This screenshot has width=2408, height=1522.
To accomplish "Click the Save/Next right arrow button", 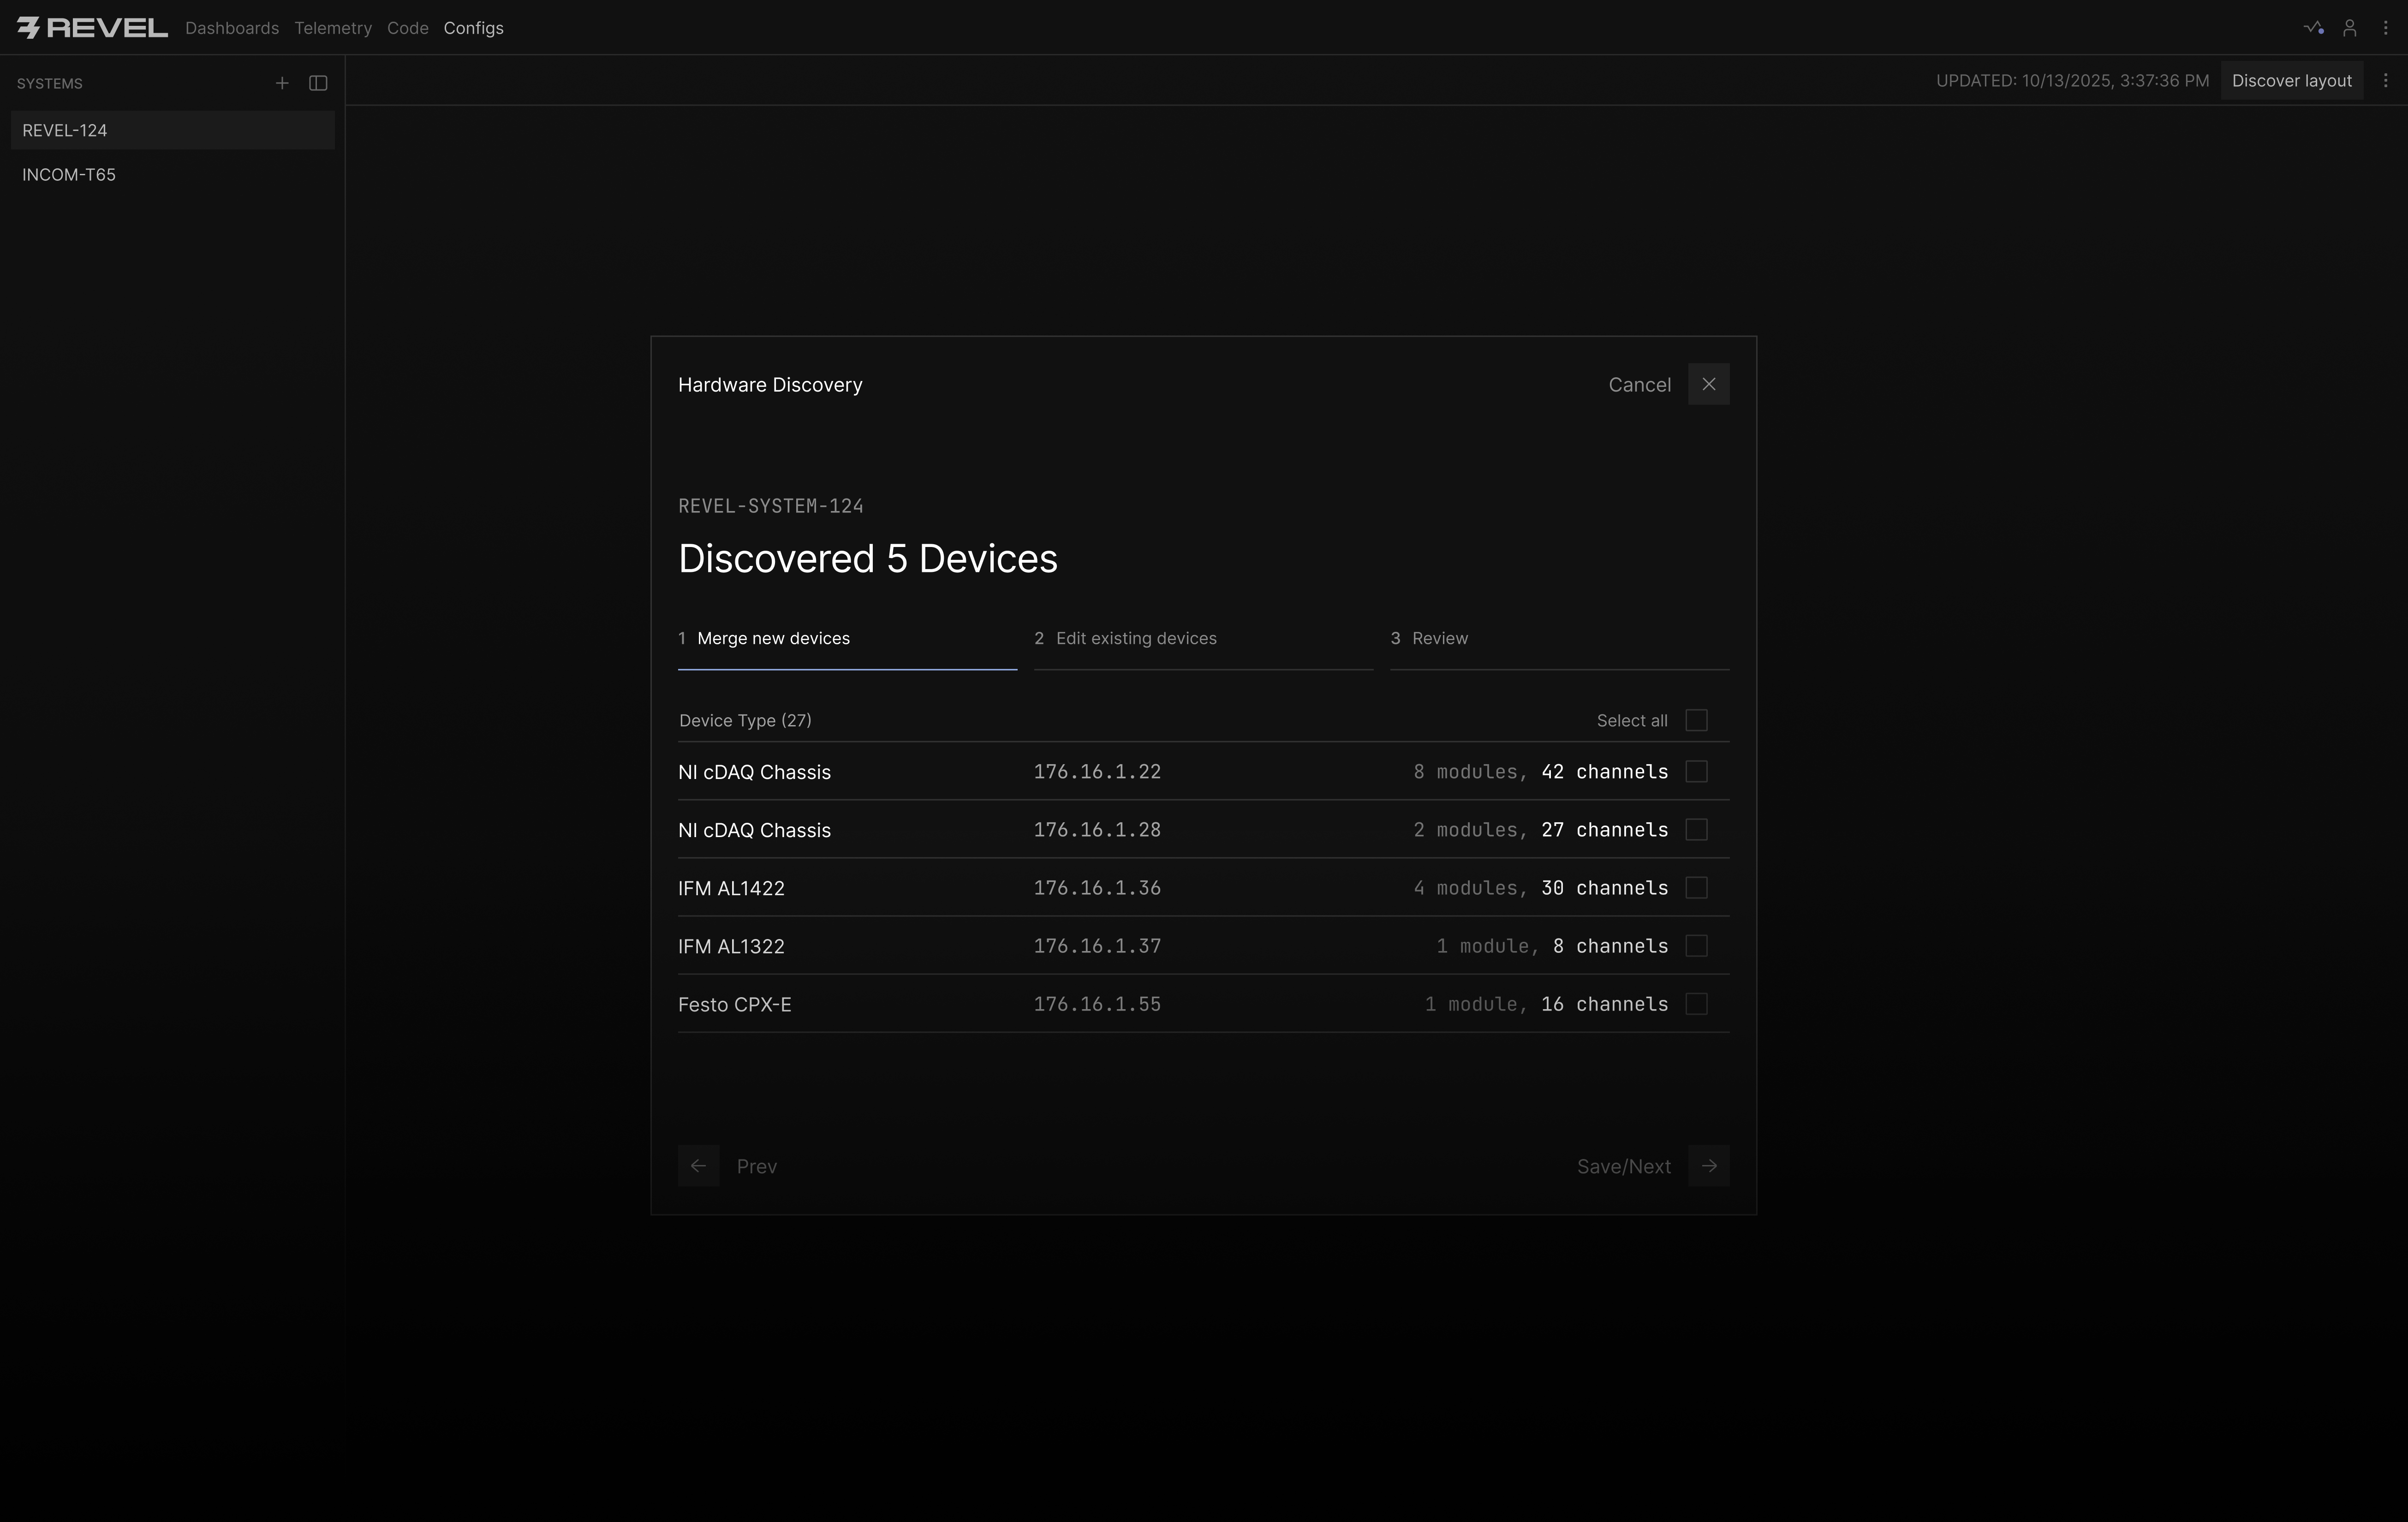I will tap(1708, 1166).
